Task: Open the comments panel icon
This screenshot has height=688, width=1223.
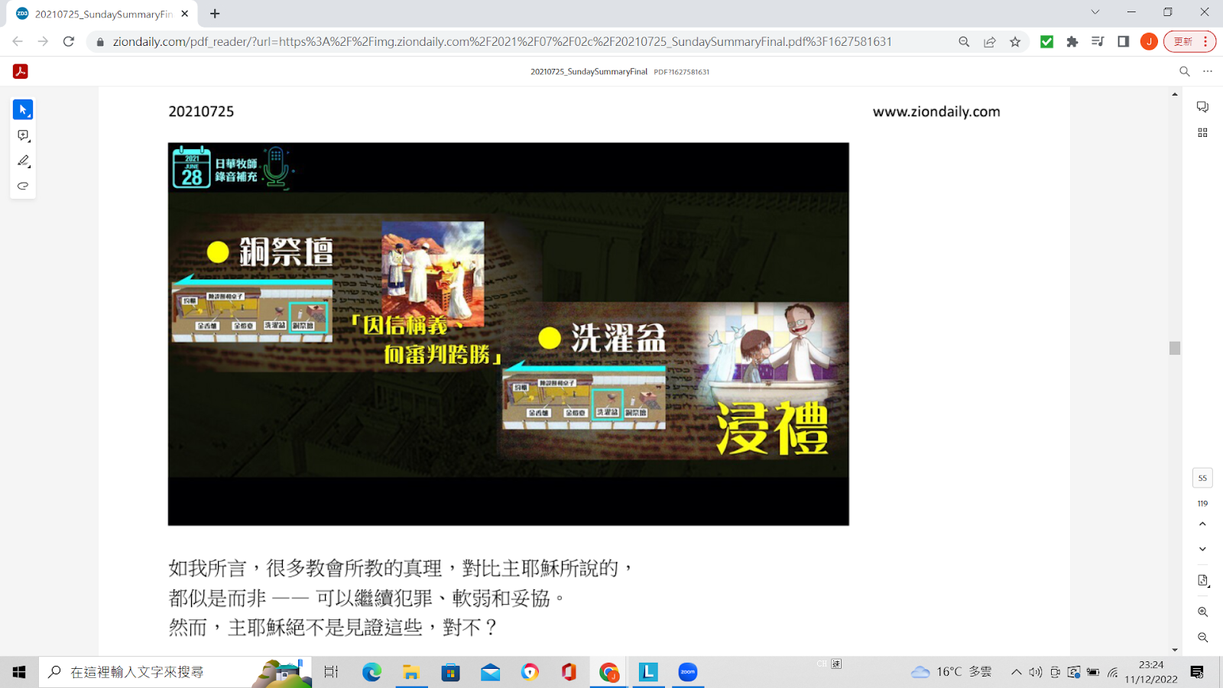Action: tap(1202, 107)
